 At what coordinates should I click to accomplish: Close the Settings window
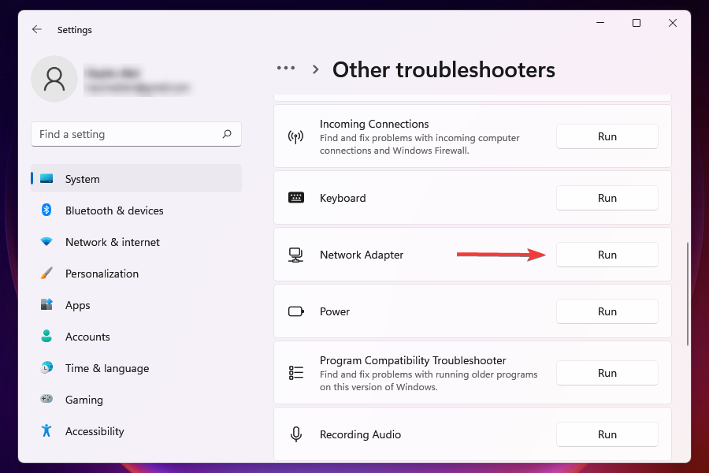673,23
